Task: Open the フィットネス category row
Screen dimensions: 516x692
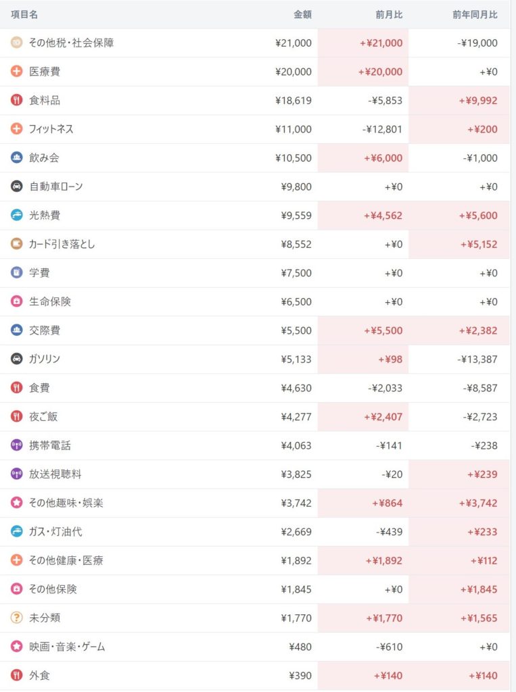Action: click(51, 129)
